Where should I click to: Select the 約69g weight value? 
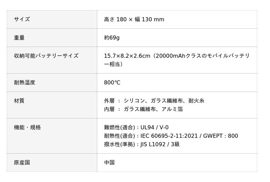112,38
